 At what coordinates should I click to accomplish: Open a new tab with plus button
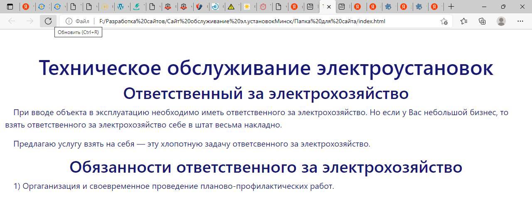(451, 7)
